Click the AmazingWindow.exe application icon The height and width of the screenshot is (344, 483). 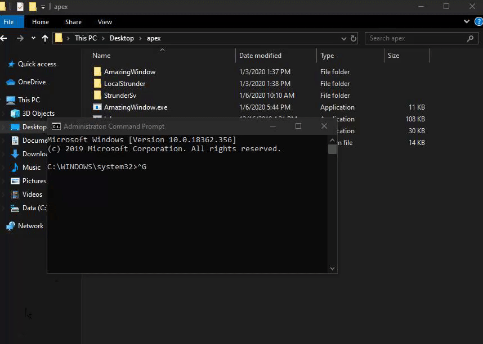click(x=97, y=107)
